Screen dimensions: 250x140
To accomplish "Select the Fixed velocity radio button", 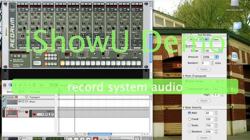I will coord(189,119).
